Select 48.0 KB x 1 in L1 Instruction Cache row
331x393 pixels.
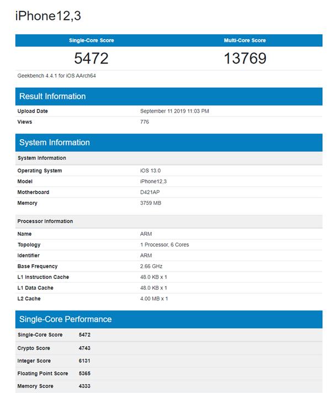pyautogui.click(x=153, y=277)
